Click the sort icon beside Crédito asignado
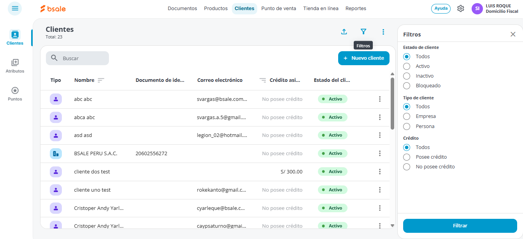The width and height of the screenshot is (523, 239). [x=263, y=80]
